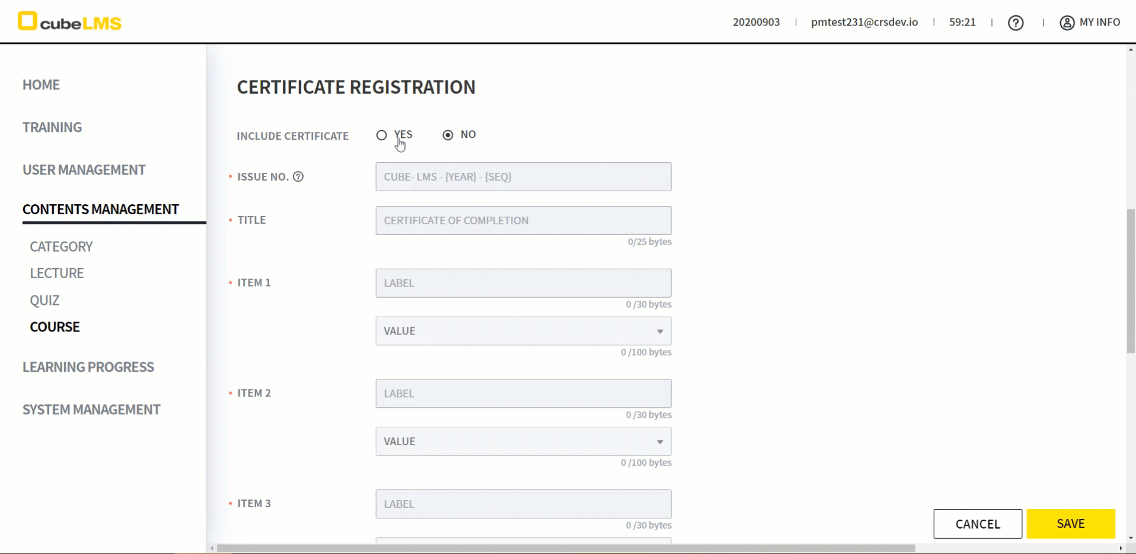The height and width of the screenshot is (554, 1136).
Task: Select YES for Include Certificate
Action: tap(381, 135)
